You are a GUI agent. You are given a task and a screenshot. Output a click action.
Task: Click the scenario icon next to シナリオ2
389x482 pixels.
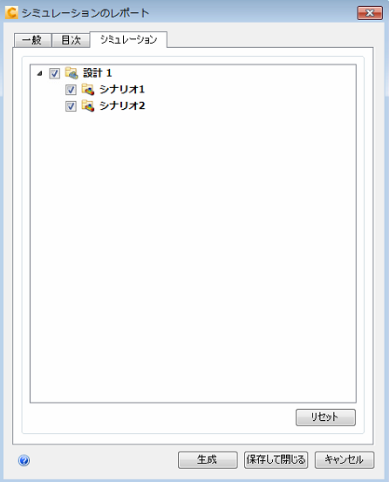click(87, 105)
